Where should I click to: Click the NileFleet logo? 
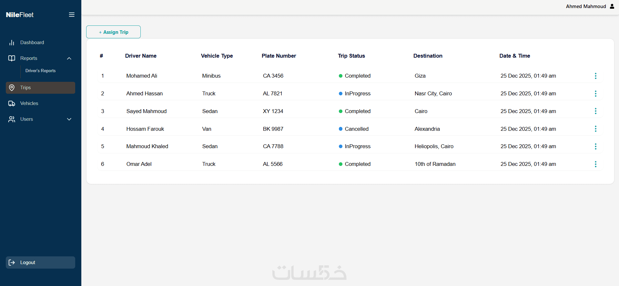point(20,15)
